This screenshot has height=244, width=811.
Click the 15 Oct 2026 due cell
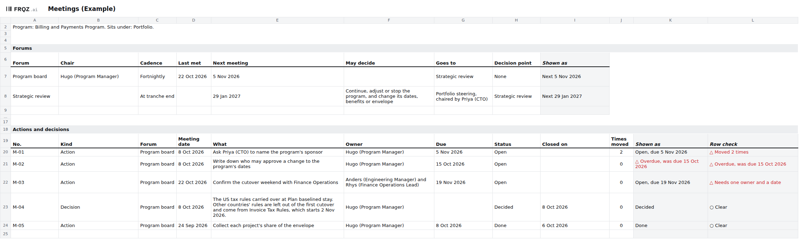click(463, 164)
